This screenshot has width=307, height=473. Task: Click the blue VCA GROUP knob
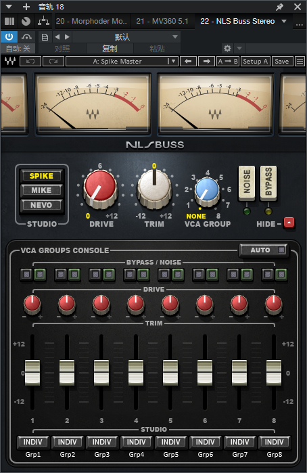click(207, 192)
